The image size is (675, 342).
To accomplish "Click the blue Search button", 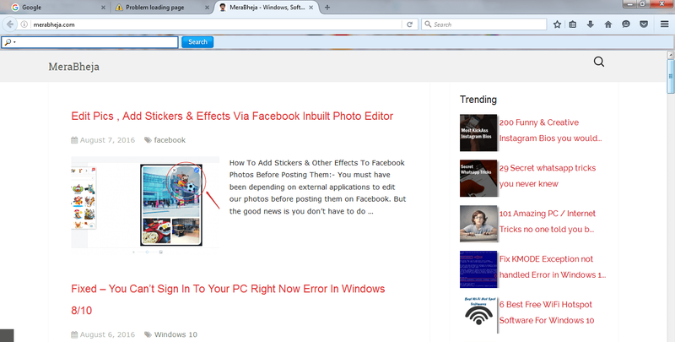I will pyautogui.click(x=197, y=41).
